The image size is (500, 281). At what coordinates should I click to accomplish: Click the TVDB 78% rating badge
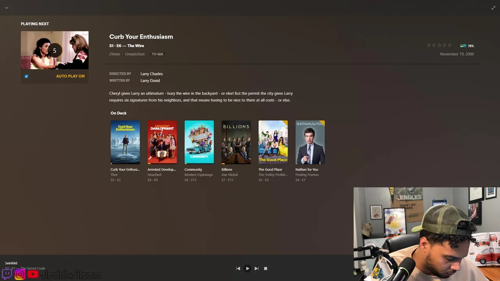pos(467,46)
